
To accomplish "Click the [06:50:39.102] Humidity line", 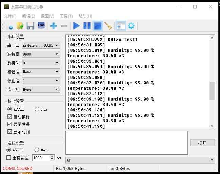I will 111,99.
